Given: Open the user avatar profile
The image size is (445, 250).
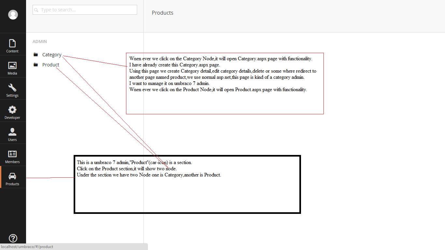Looking at the screenshot, I should [13, 15].
